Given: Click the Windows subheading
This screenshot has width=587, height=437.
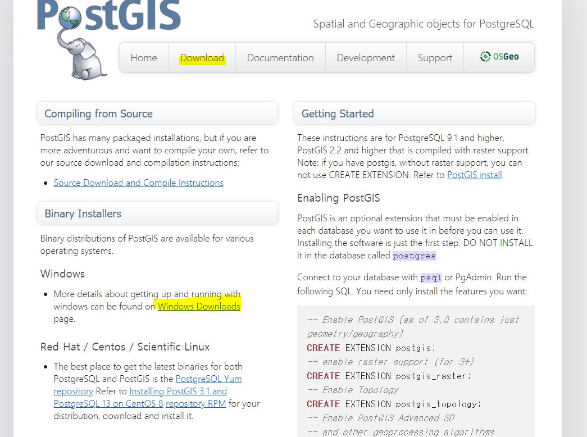Looking at the screenshot, I should pyautogui.click(x=62, y=274).
